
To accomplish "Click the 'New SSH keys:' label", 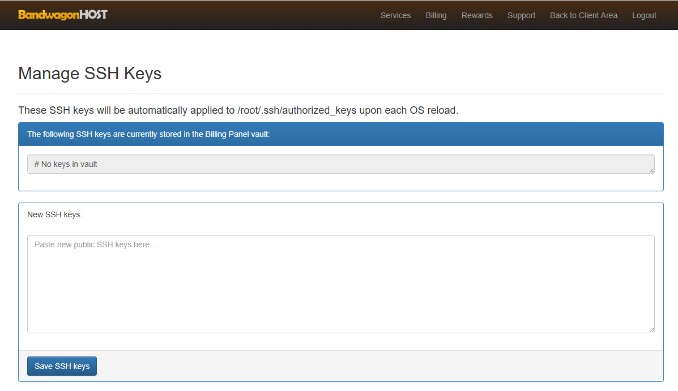I will 54,214.
